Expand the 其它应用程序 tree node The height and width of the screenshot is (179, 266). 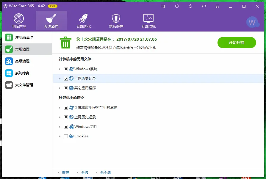pyautogui.click(x=60, y=88)
